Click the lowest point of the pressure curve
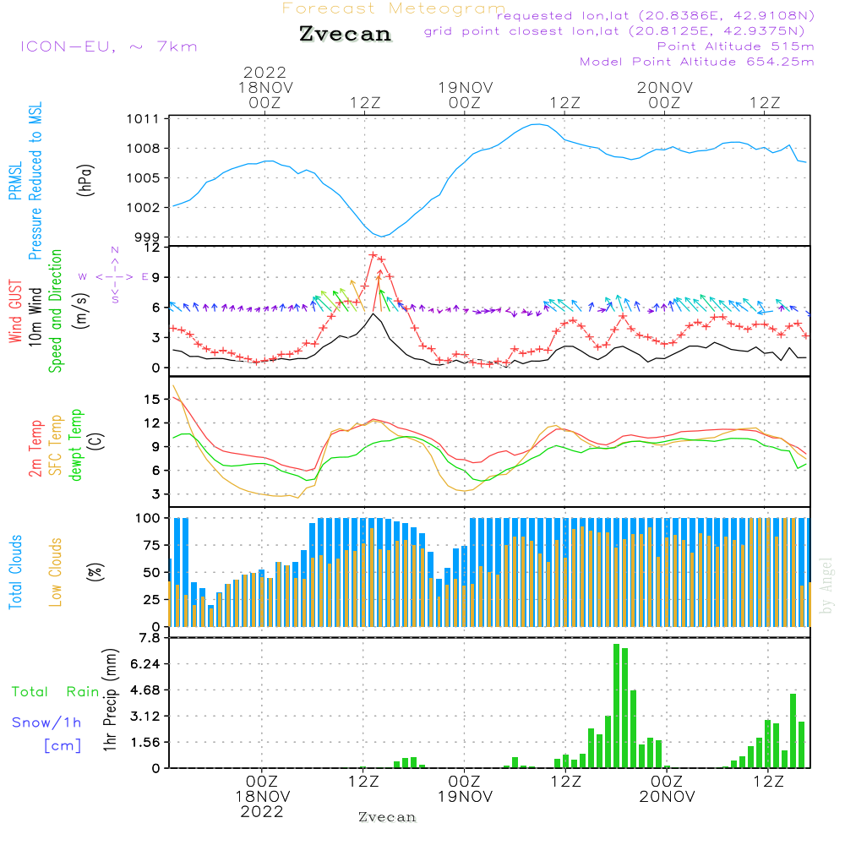 click(382, 236)
